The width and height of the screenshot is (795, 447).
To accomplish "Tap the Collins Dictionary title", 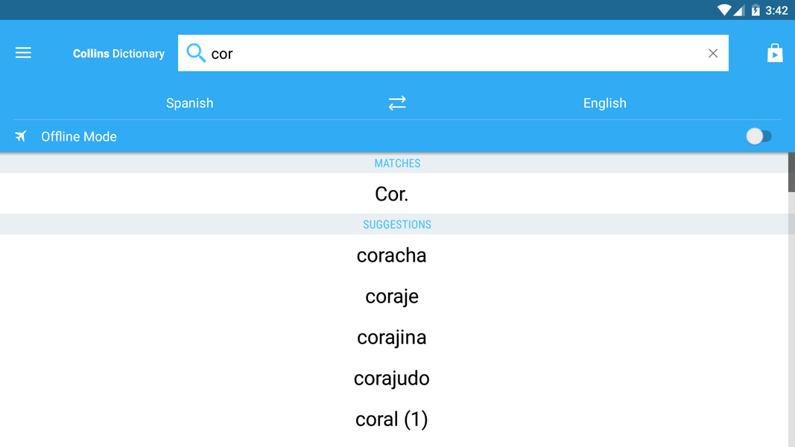I will point(118,54).
